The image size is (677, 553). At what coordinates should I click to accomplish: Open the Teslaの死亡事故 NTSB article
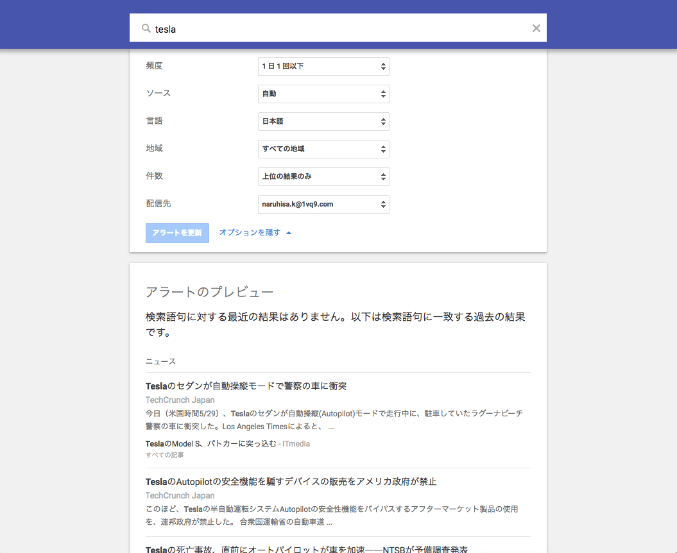[x=307, y=549]
